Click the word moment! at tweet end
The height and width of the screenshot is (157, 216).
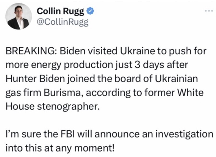[x=95, y=148]
